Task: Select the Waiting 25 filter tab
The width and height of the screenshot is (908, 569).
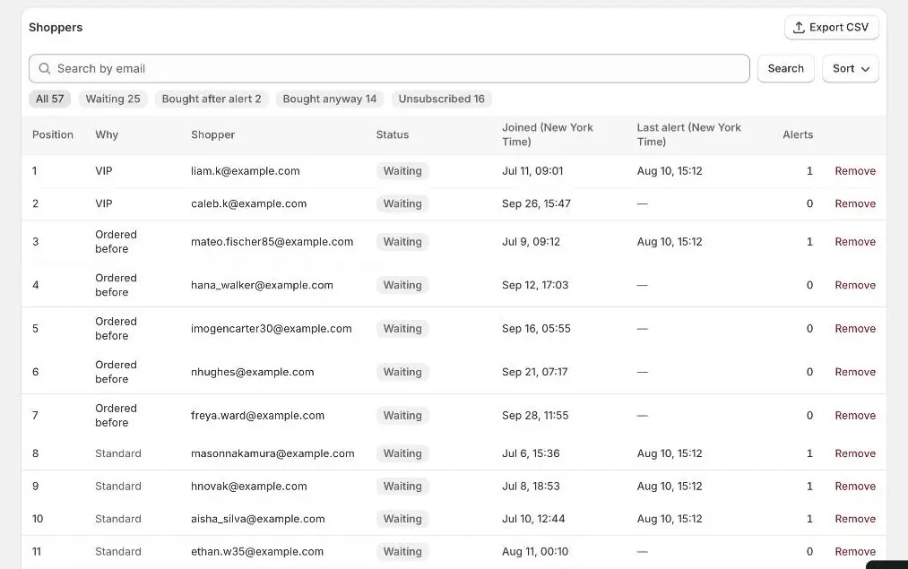Action: [x=113, y=99]
